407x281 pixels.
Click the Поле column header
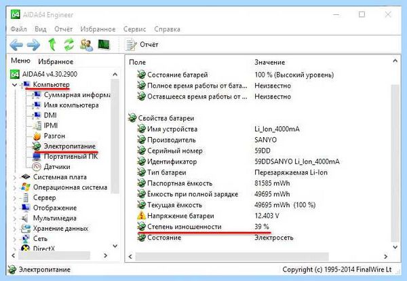click(137, 62)
